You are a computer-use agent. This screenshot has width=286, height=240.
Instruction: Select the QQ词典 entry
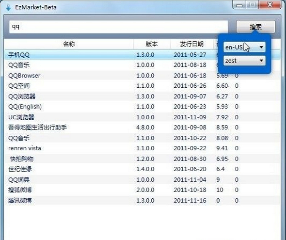(x=142, y=180)
